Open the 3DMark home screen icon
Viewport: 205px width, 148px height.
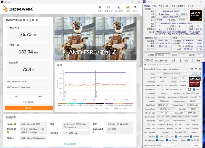(x=100, y=7)
